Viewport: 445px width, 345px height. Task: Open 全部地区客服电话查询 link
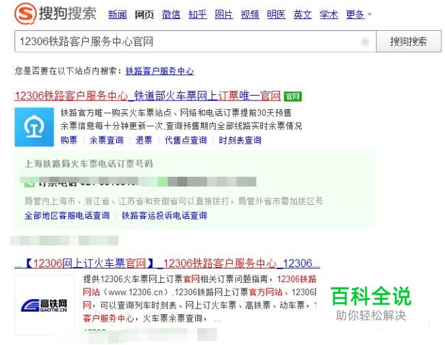coord(67,216)
